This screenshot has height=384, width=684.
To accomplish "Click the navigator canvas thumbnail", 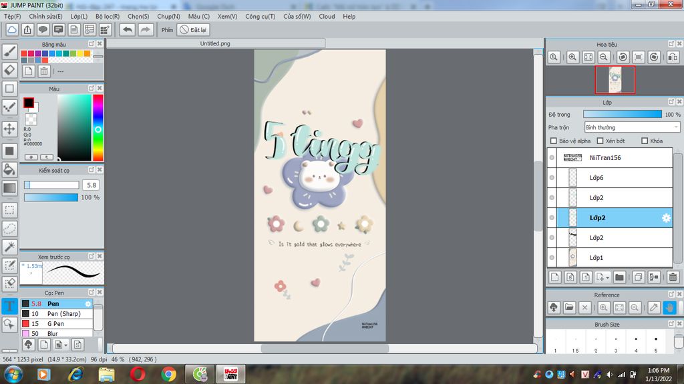I will coord(615,80).
